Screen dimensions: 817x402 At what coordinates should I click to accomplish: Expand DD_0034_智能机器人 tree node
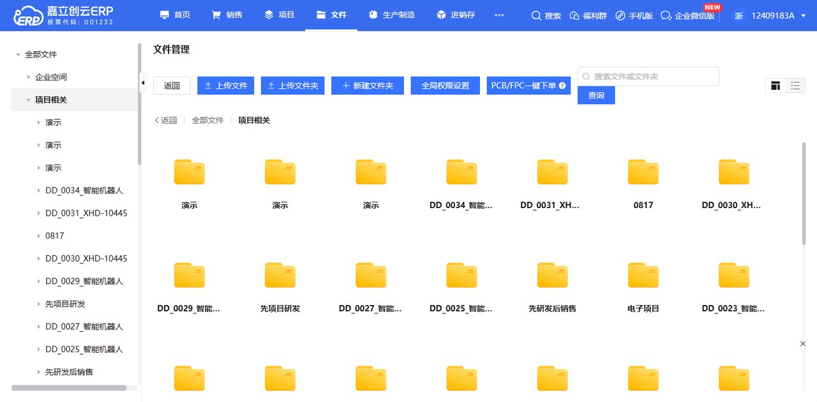(38, 191)
